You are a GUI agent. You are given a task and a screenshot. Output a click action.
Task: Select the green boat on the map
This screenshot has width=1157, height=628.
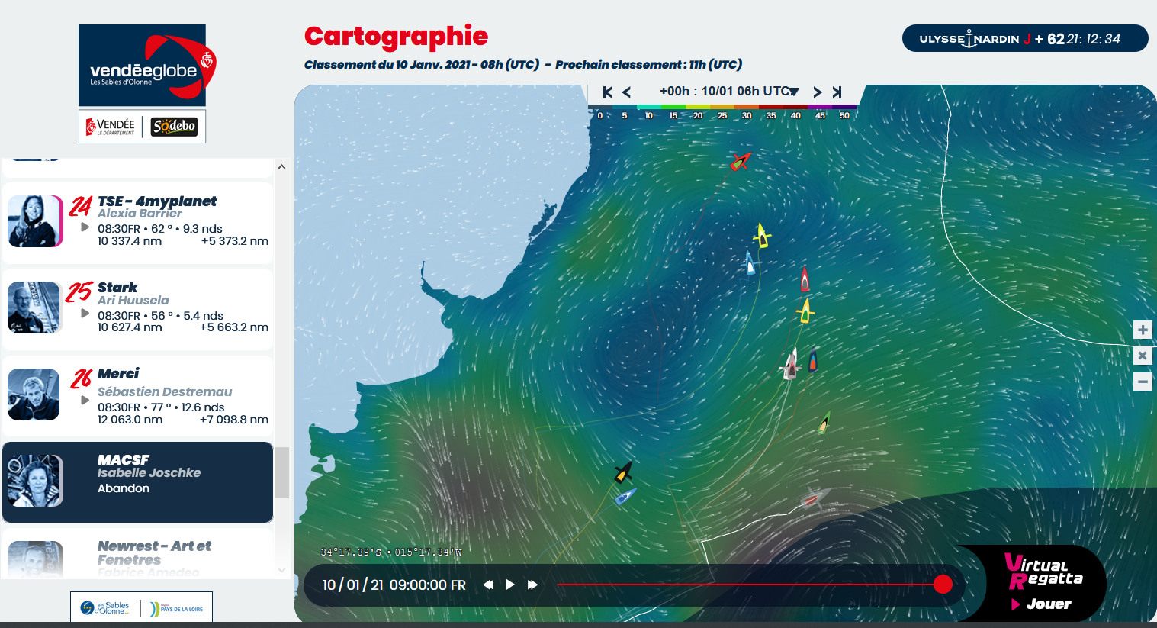click(x=824, y=422)
